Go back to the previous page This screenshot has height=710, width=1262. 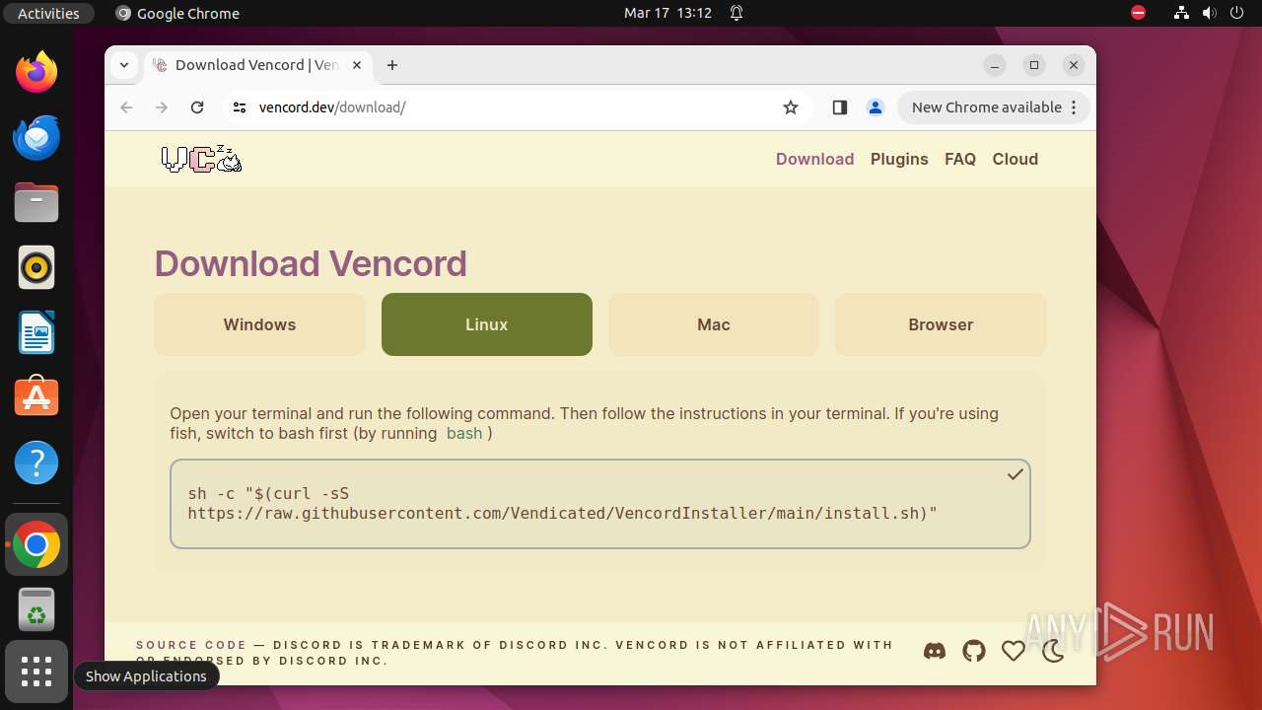[x=126, y=107]
